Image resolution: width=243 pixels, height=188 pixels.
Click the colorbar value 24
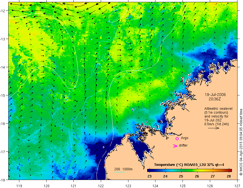(x=165, y=176)
